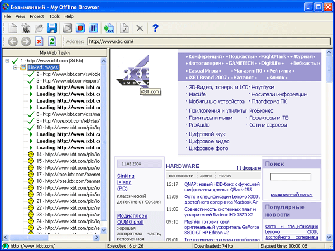Open the Tools menu
The height and width of the screenshot is (251, 335).
pyautogui.click(x=54, y=16)
